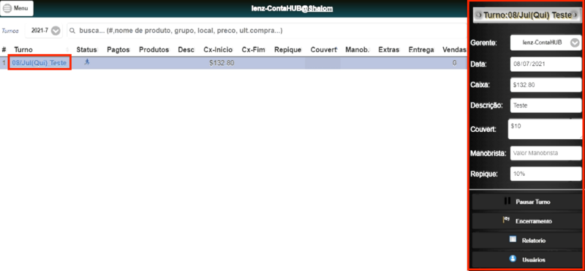Click the flag icon on Encerramento
Screen dimensions: 585x271
point(506,220)
